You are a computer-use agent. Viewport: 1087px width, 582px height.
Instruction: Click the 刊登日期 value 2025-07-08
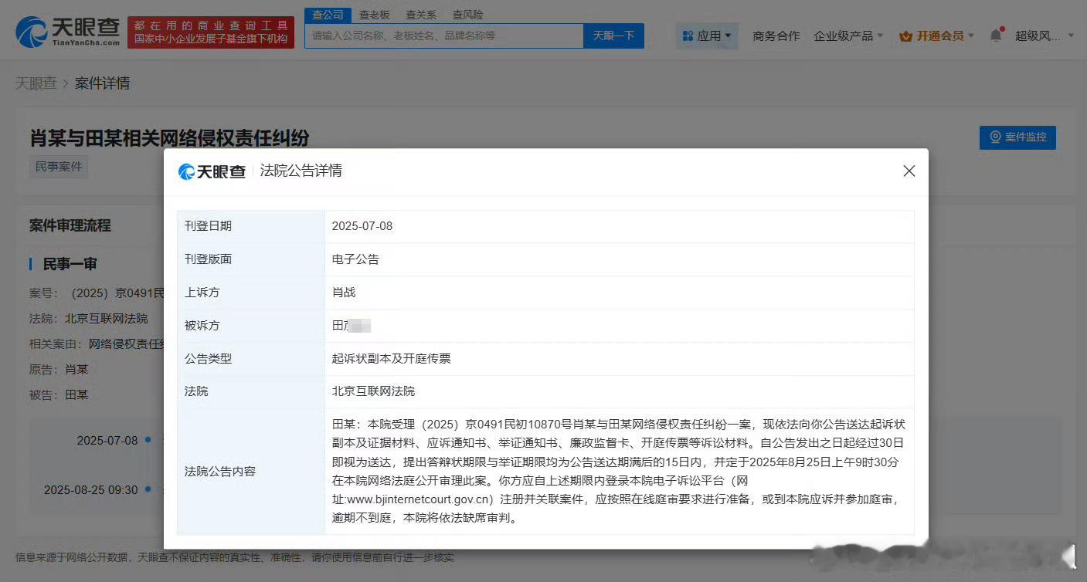pos(362,226)
